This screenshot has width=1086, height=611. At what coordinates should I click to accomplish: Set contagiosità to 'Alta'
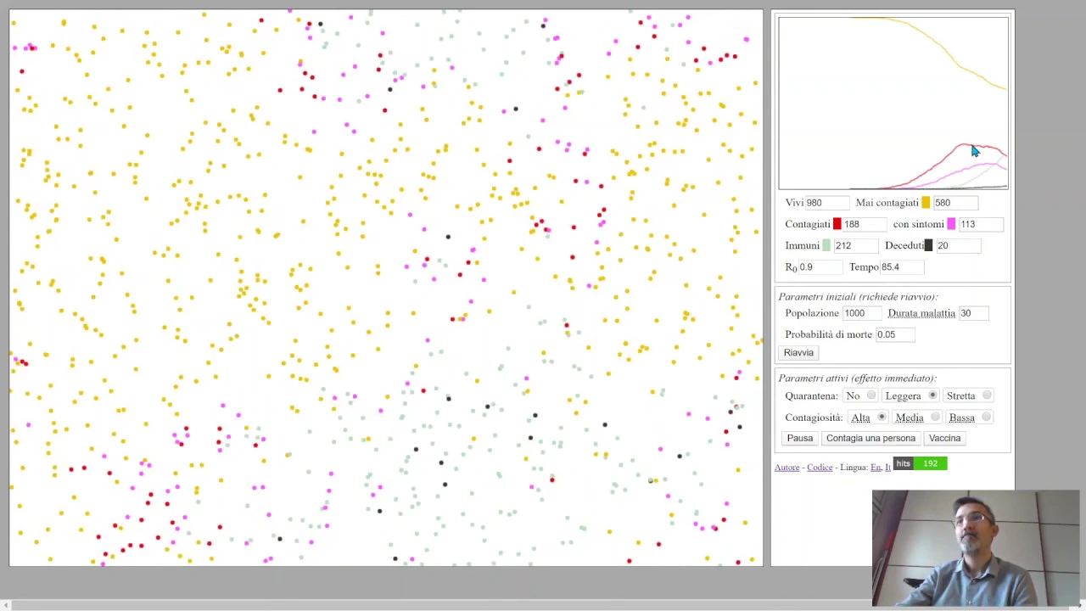point(882,418)
